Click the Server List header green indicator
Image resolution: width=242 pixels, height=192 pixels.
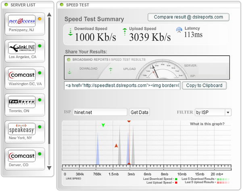pos(6,4)
